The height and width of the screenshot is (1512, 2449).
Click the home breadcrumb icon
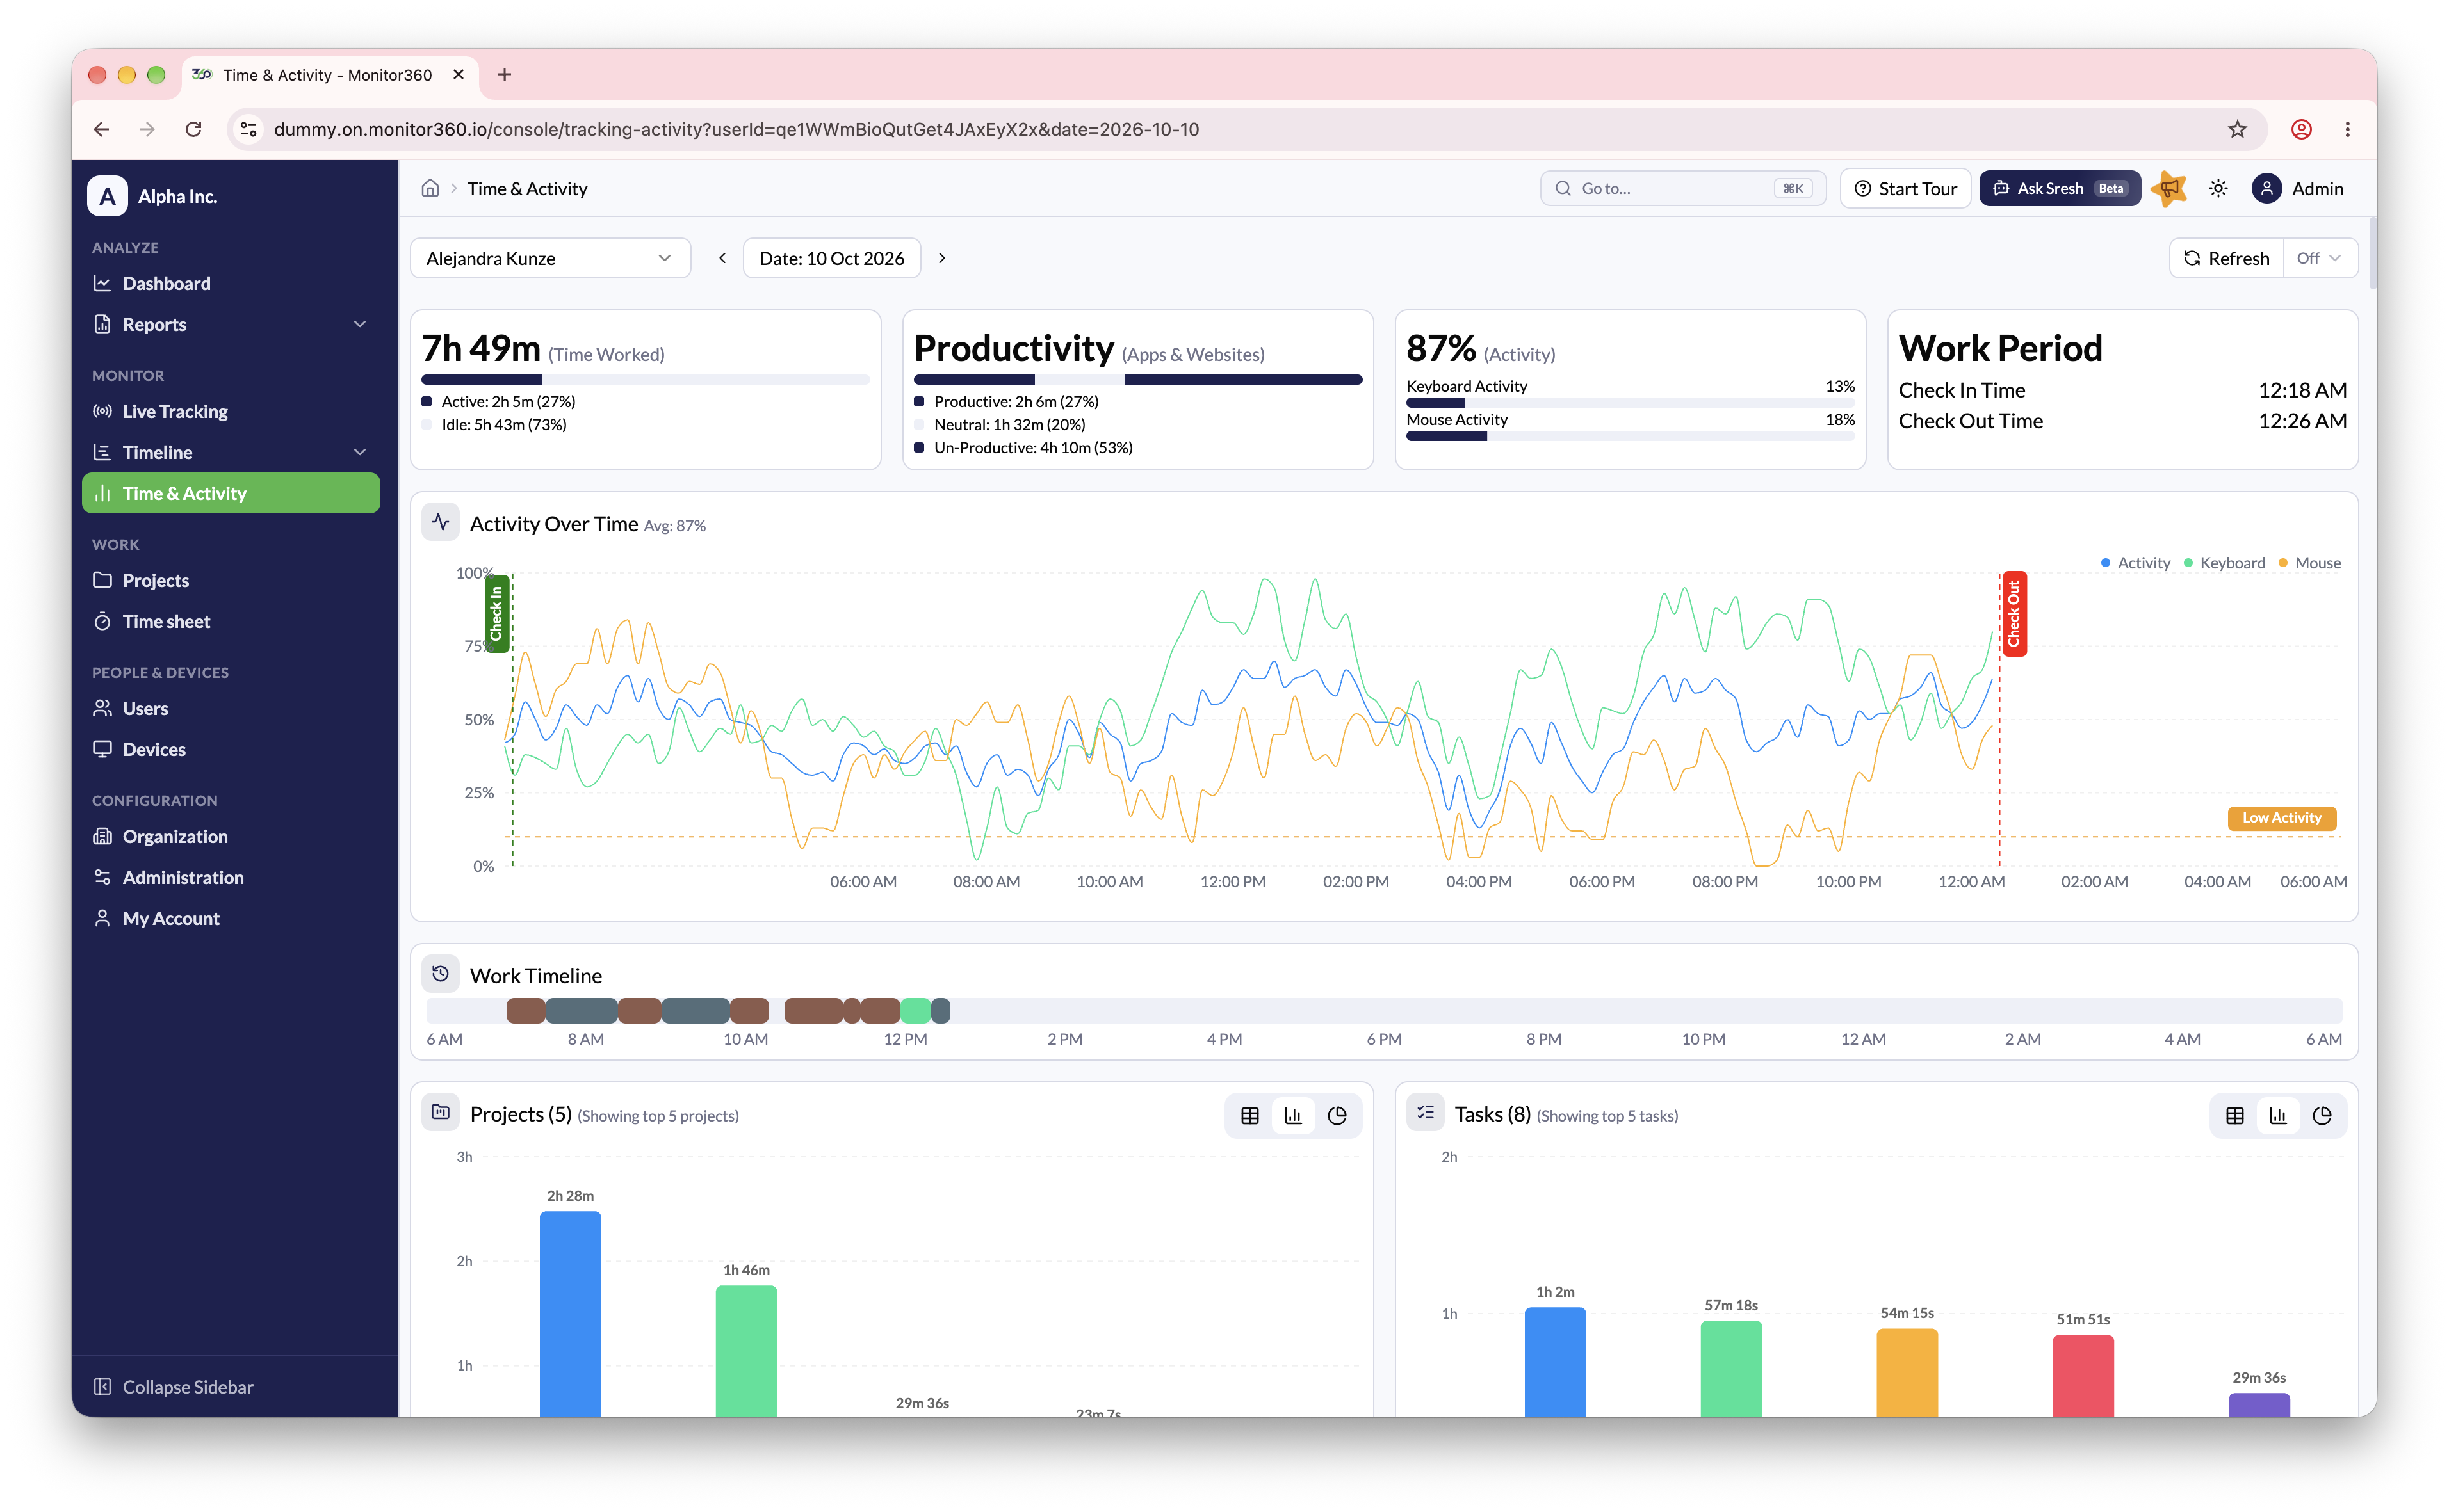pos(430,188)
